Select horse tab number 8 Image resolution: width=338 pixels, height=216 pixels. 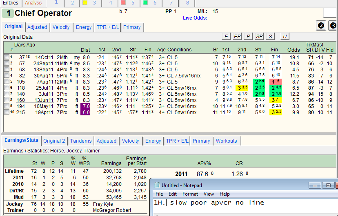(187, 3)
